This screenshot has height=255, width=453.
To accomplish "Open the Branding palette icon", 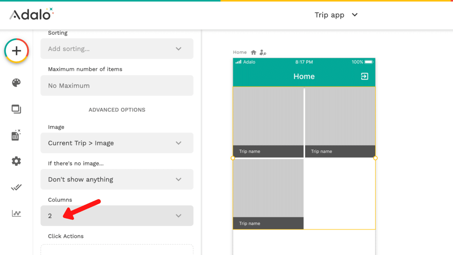I will pyautogui.click(x=16, y=83).
